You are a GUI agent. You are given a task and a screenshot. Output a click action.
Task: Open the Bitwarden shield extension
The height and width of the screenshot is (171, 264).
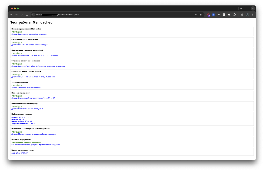point(213,15)
